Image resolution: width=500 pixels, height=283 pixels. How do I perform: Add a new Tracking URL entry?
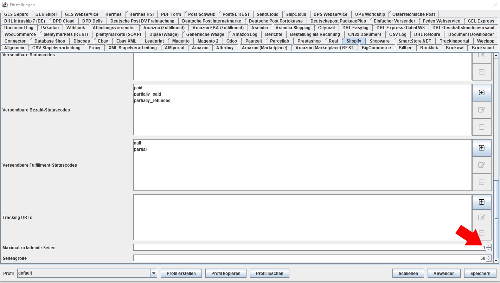point(482,202)
